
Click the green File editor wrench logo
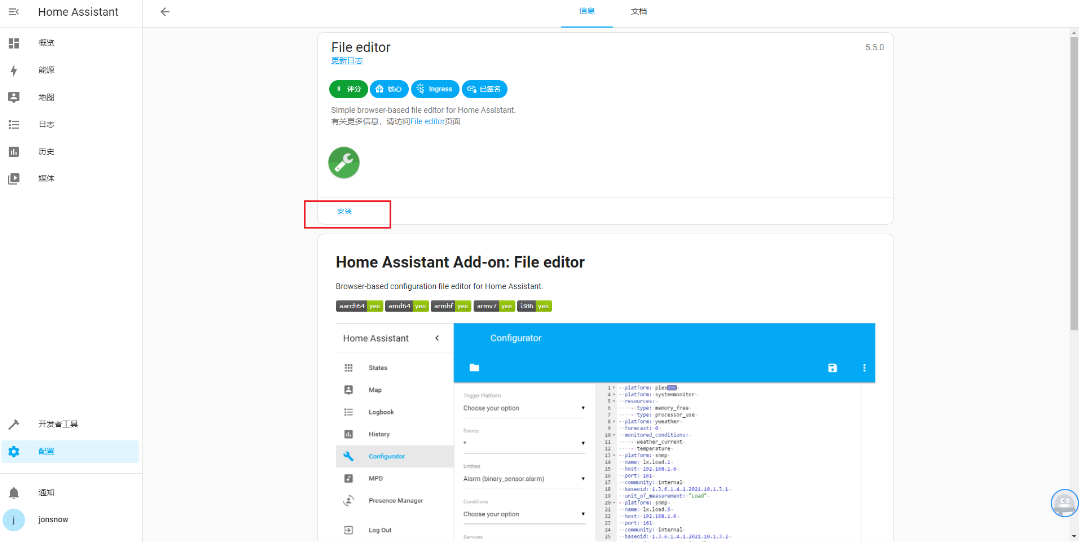(x=343, y=162)
